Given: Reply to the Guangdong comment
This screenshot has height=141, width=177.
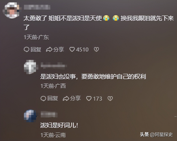Looking at the screenshot, I should [32, 50].
